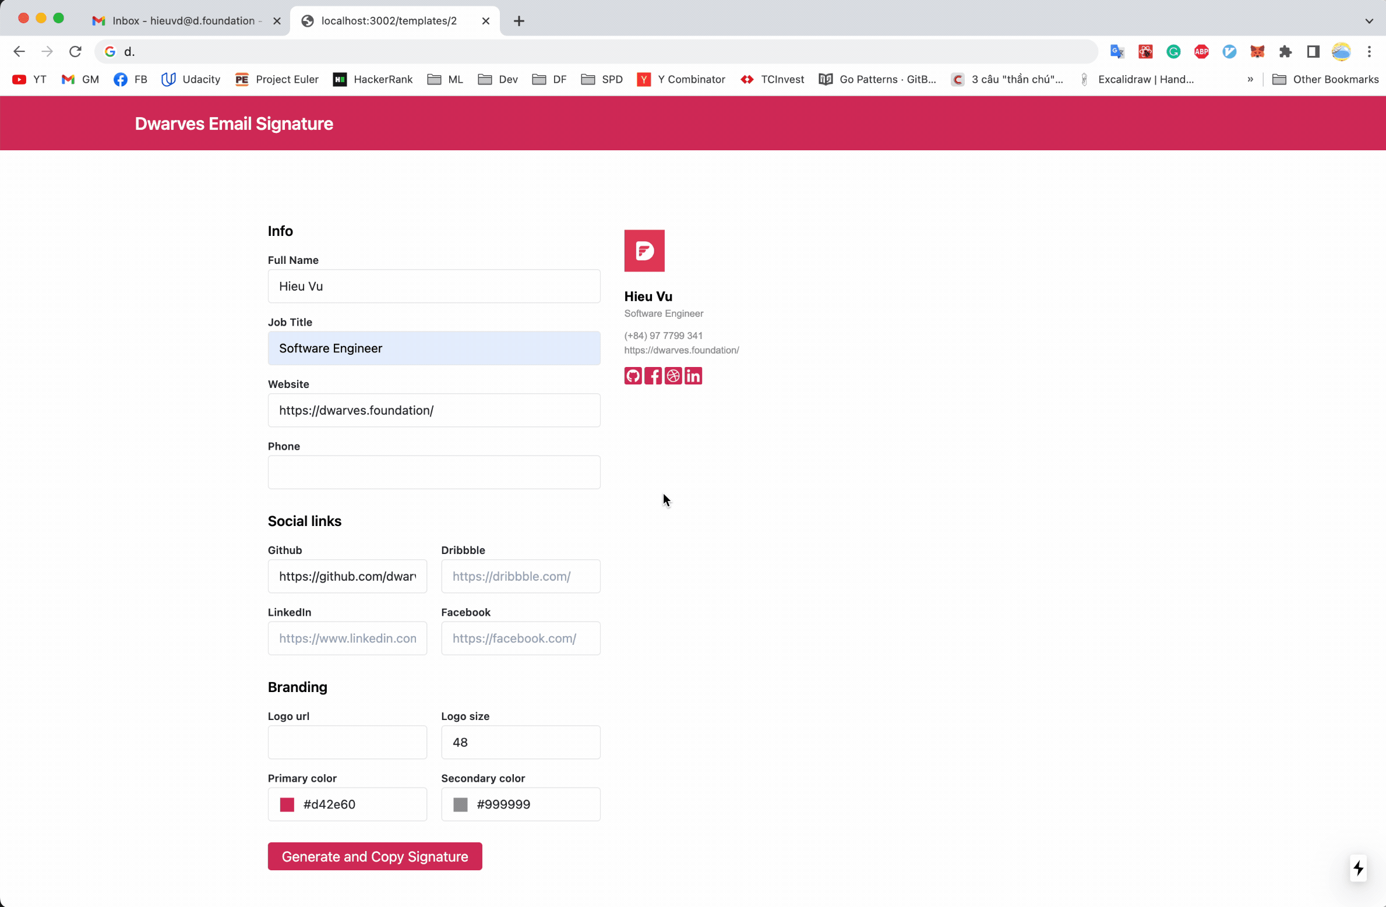The image size is (1386, 907).
Task: Click the Logo size input field
Action: (x=520, y=742)
